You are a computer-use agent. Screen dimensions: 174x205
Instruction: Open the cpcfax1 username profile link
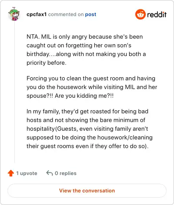click(37, 14)
